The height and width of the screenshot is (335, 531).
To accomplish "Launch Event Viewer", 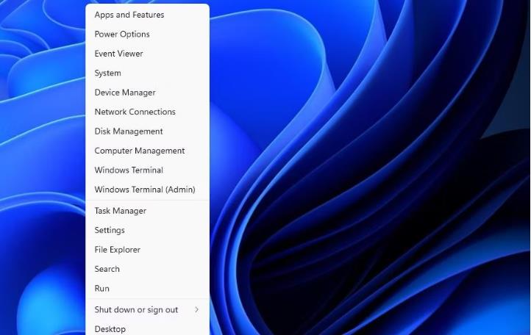I will point(148,54).
